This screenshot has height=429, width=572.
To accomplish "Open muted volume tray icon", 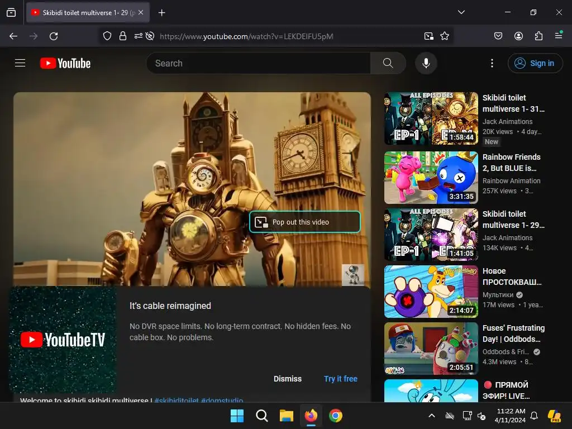I will coord(482,416).
